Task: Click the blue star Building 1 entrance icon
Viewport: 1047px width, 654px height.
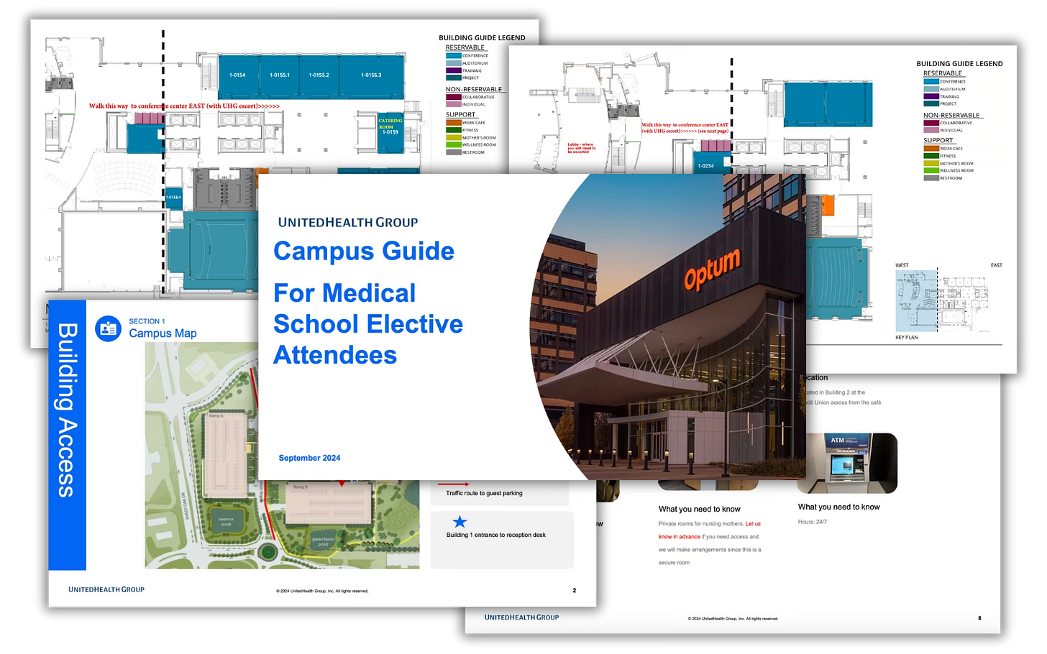Action: point(460,522)
